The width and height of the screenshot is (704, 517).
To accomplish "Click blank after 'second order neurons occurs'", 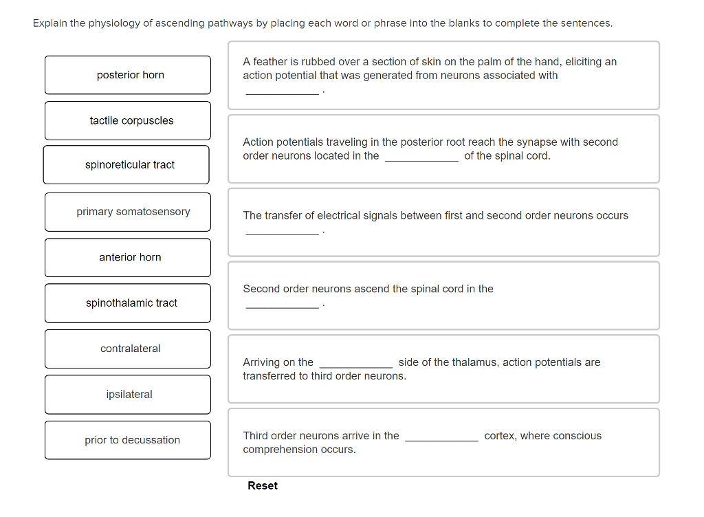I will tap(282, 230).
